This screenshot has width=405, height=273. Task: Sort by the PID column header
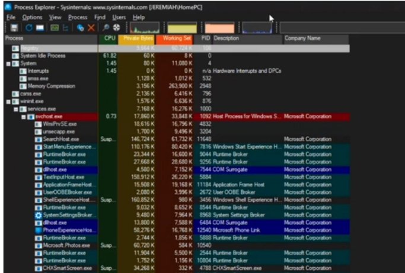[203, 38]
